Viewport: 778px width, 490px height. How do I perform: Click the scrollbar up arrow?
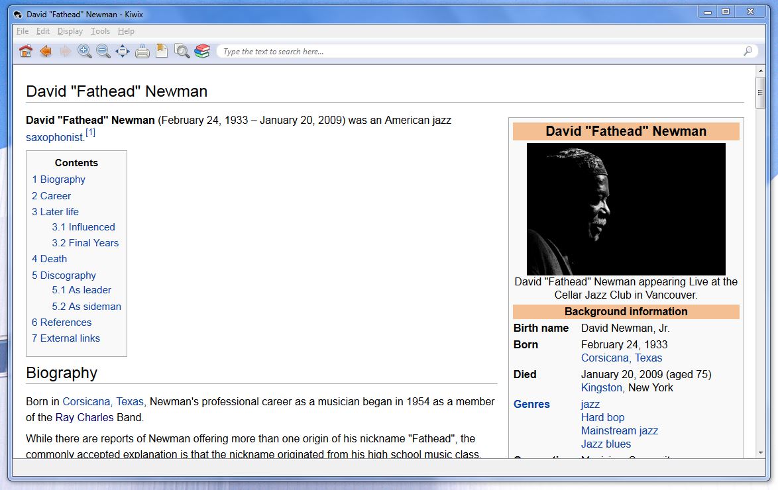click(x=760, y=72)
